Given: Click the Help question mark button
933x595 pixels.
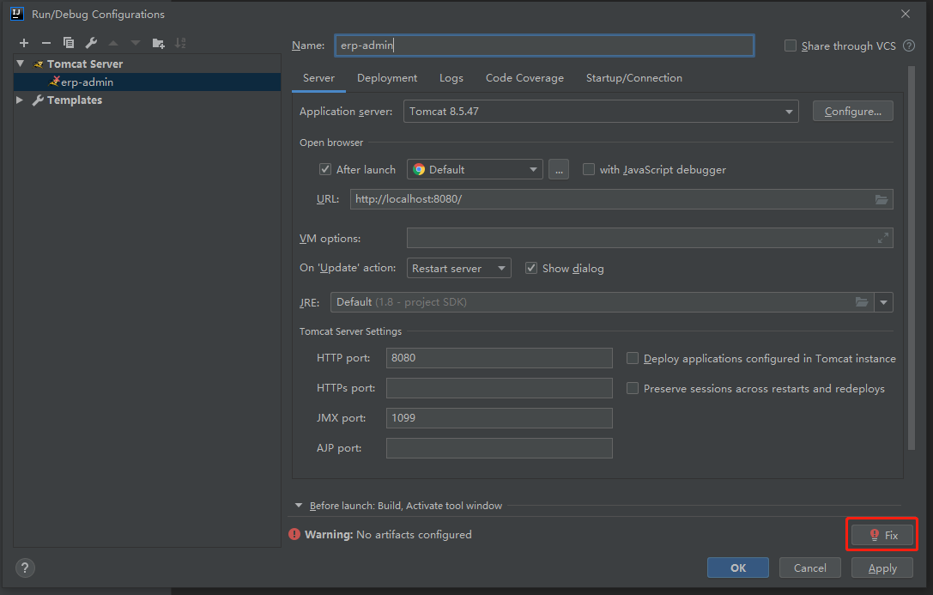Looking at the screenshot, I should pos(25,568).
